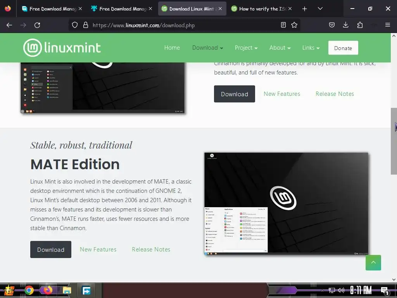Click the scrollbar down arrow

(x=394, y=279)
